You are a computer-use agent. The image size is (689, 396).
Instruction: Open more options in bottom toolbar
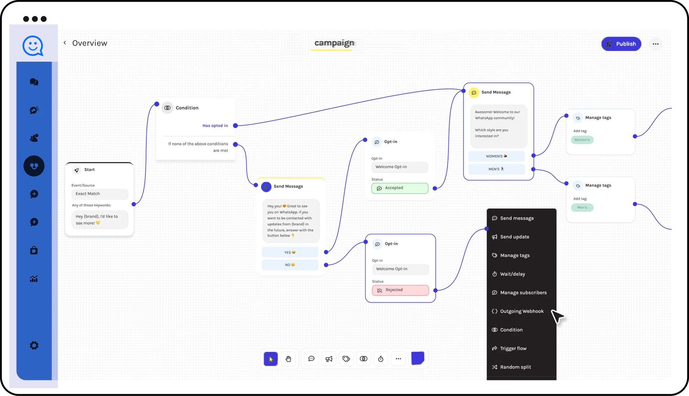pos(398,359)
